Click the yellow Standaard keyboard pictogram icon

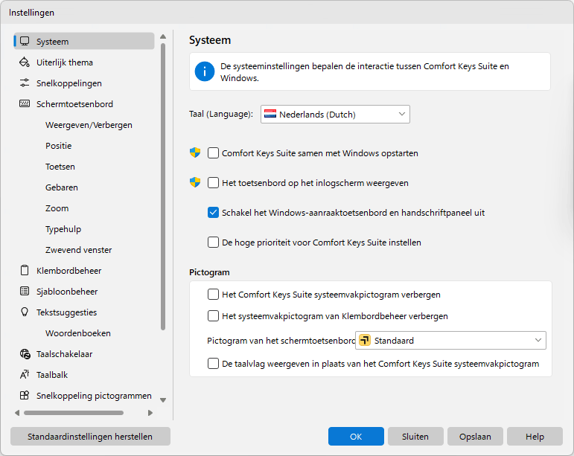(365, 341)
